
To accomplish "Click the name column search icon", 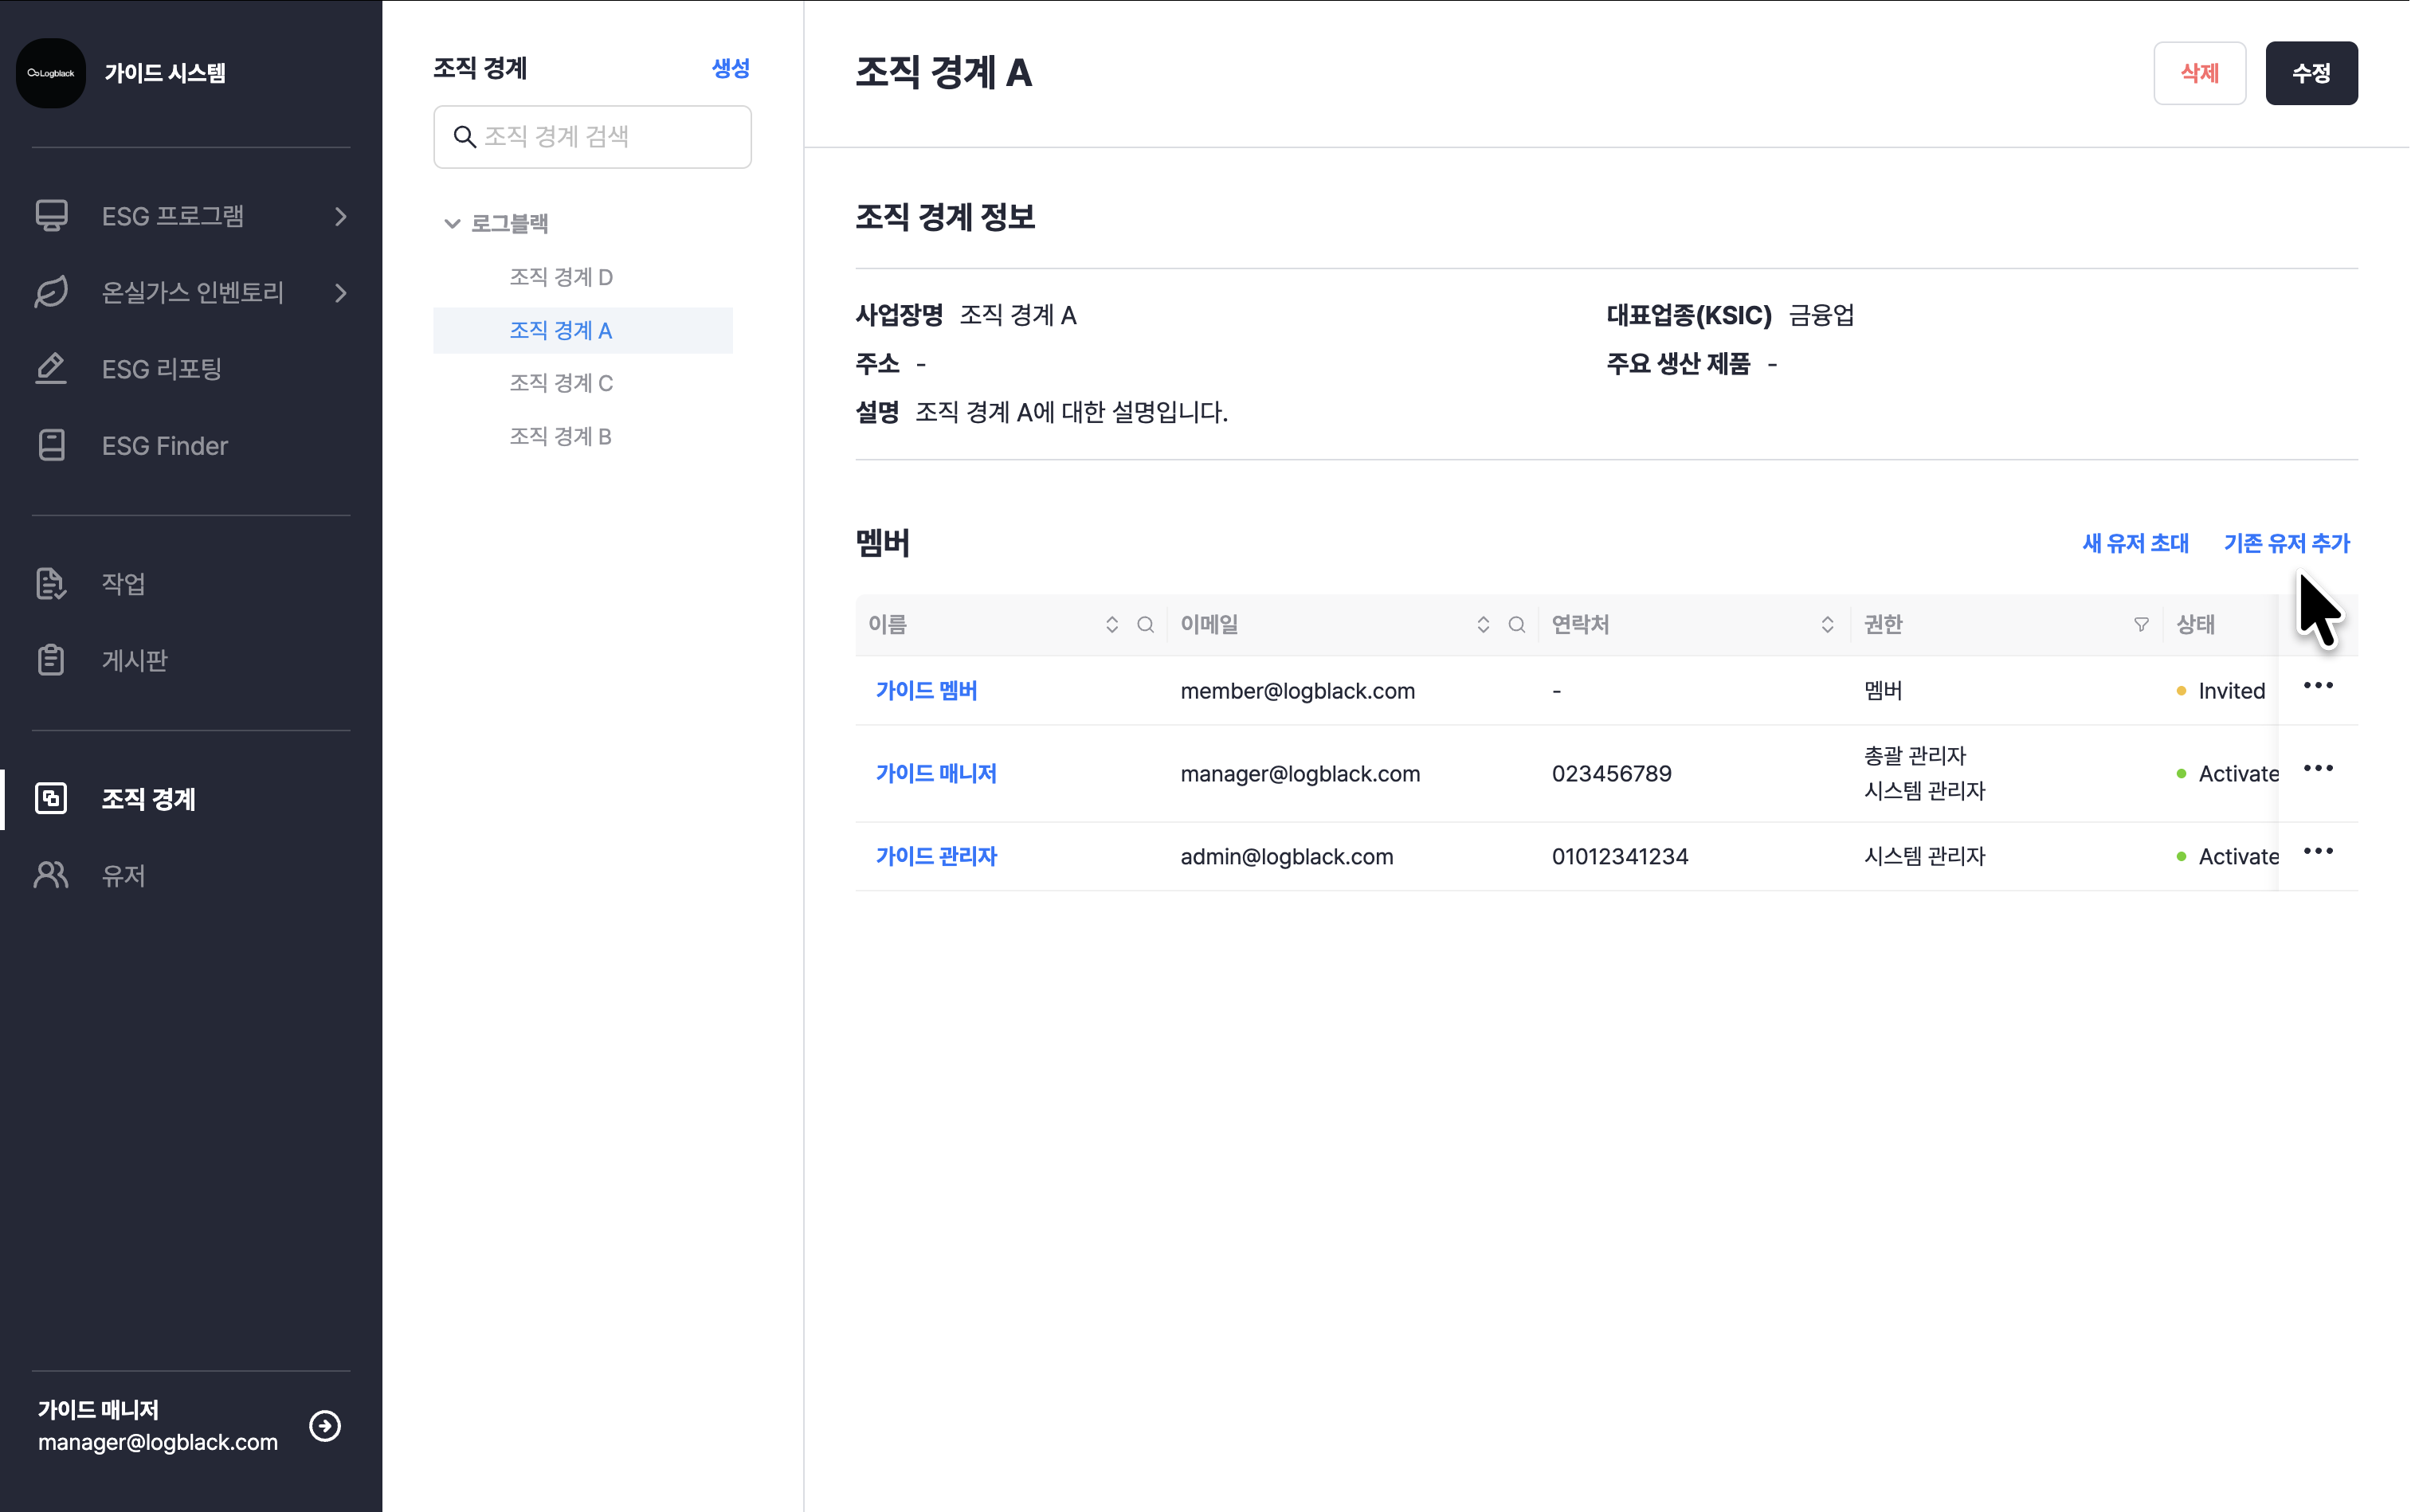I will pyautogui.click(x=1145, y=625).
